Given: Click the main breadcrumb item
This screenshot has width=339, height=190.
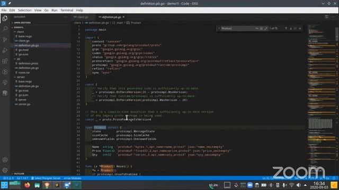Looking at the screenshot, I should coord(118,23).
